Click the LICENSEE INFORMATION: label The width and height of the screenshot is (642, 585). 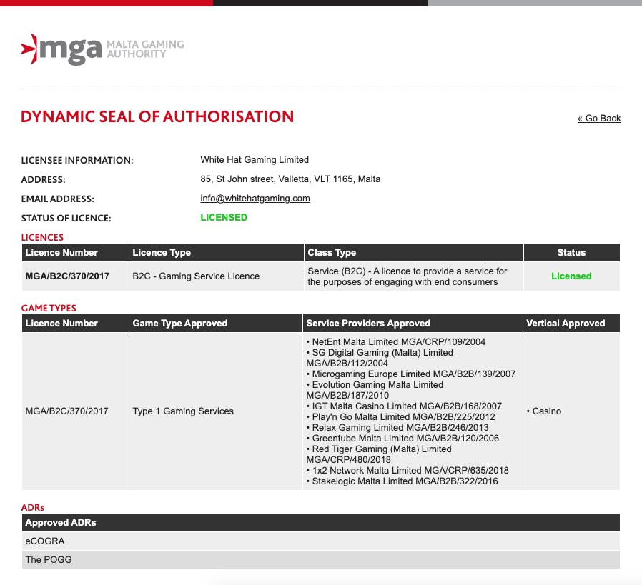[77, 161]
